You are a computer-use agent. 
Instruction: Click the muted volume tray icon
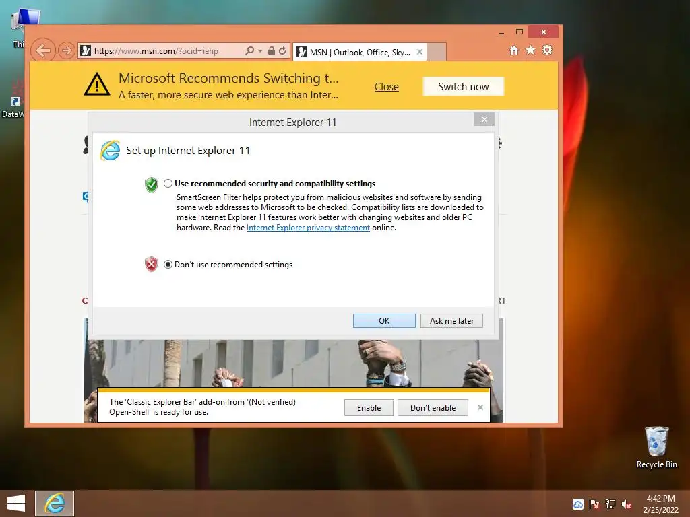(x=627, y=504)
